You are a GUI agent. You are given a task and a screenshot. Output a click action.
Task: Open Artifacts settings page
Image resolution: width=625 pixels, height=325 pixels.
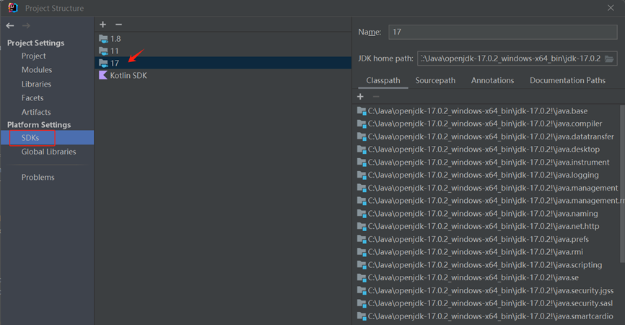click(36, 113)
